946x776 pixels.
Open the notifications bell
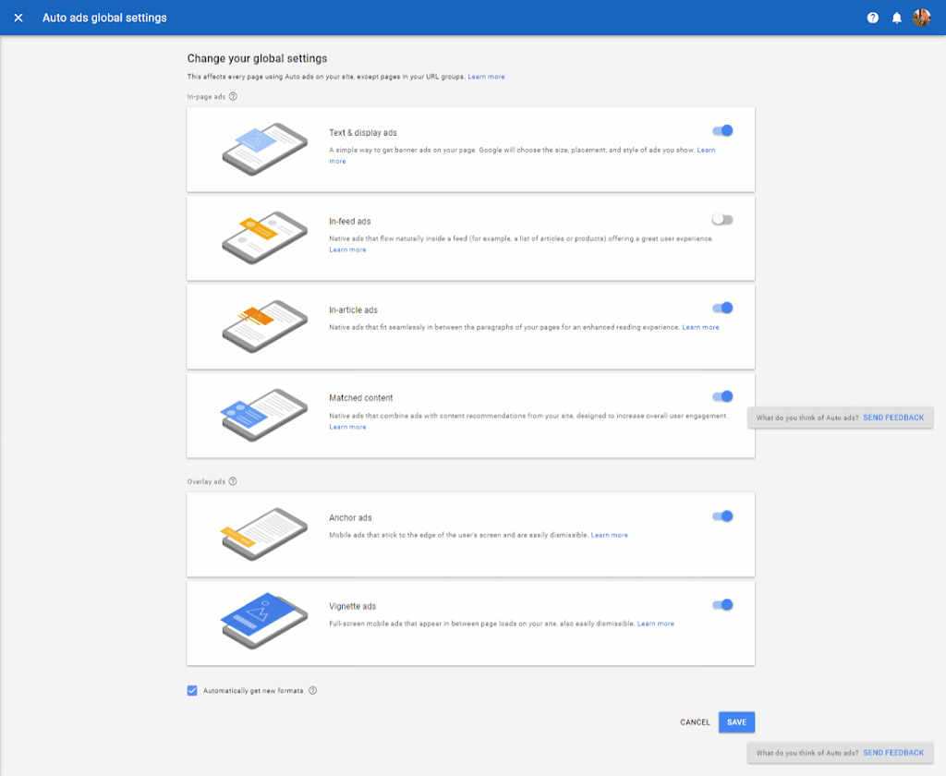tap(896, 18)
